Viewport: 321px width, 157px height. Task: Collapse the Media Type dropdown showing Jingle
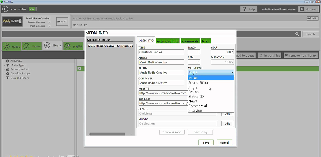click(x=211, y=73)
